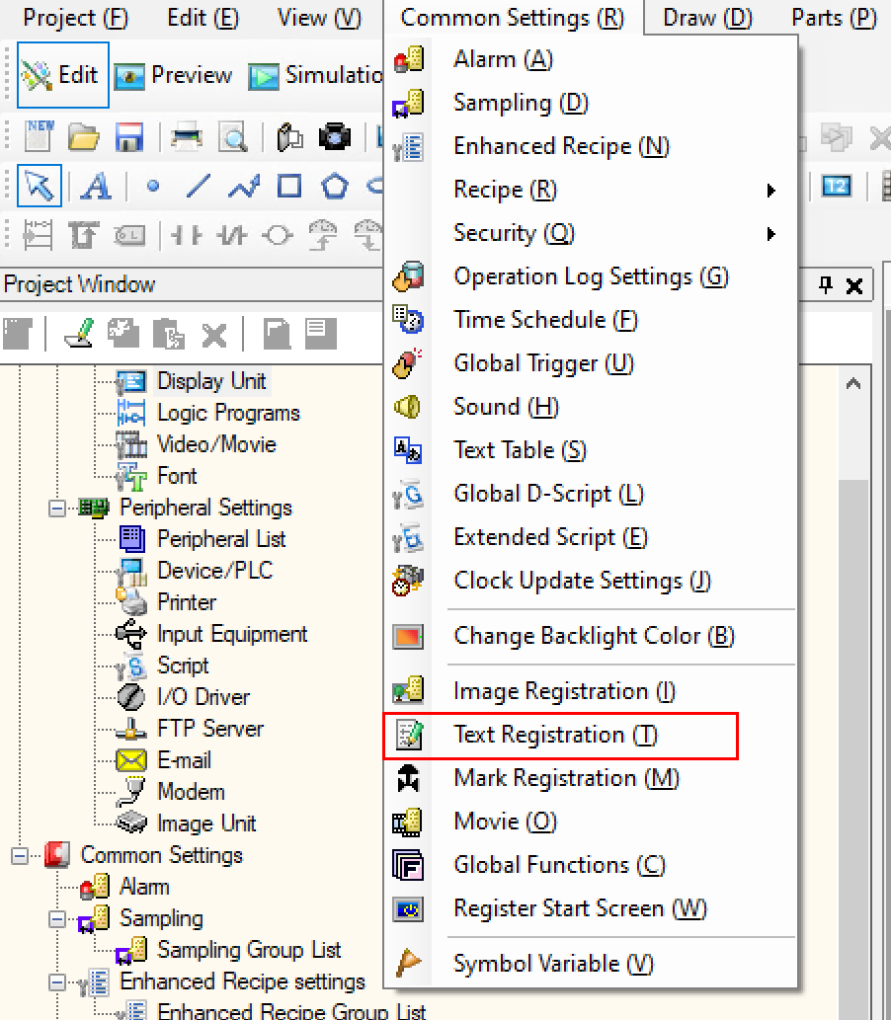Click the Open folder toolbar icon
Image resolution: width=891 pixels, height=1020 pixels.
84,137
